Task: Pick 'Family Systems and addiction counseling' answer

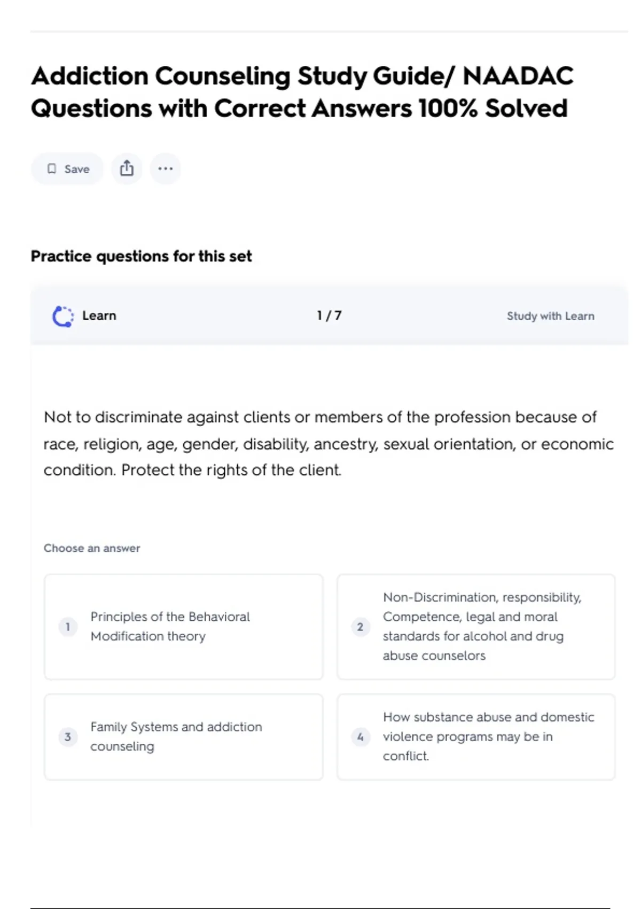Action: pyautogui.click(x=176, y=737)
